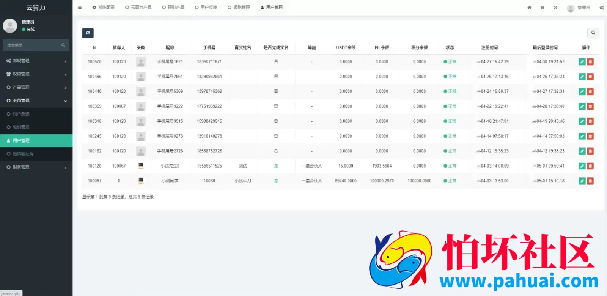Screen dimensions: 607x296
Task: Click the 云算力 logo title
Action: [36, 8]
